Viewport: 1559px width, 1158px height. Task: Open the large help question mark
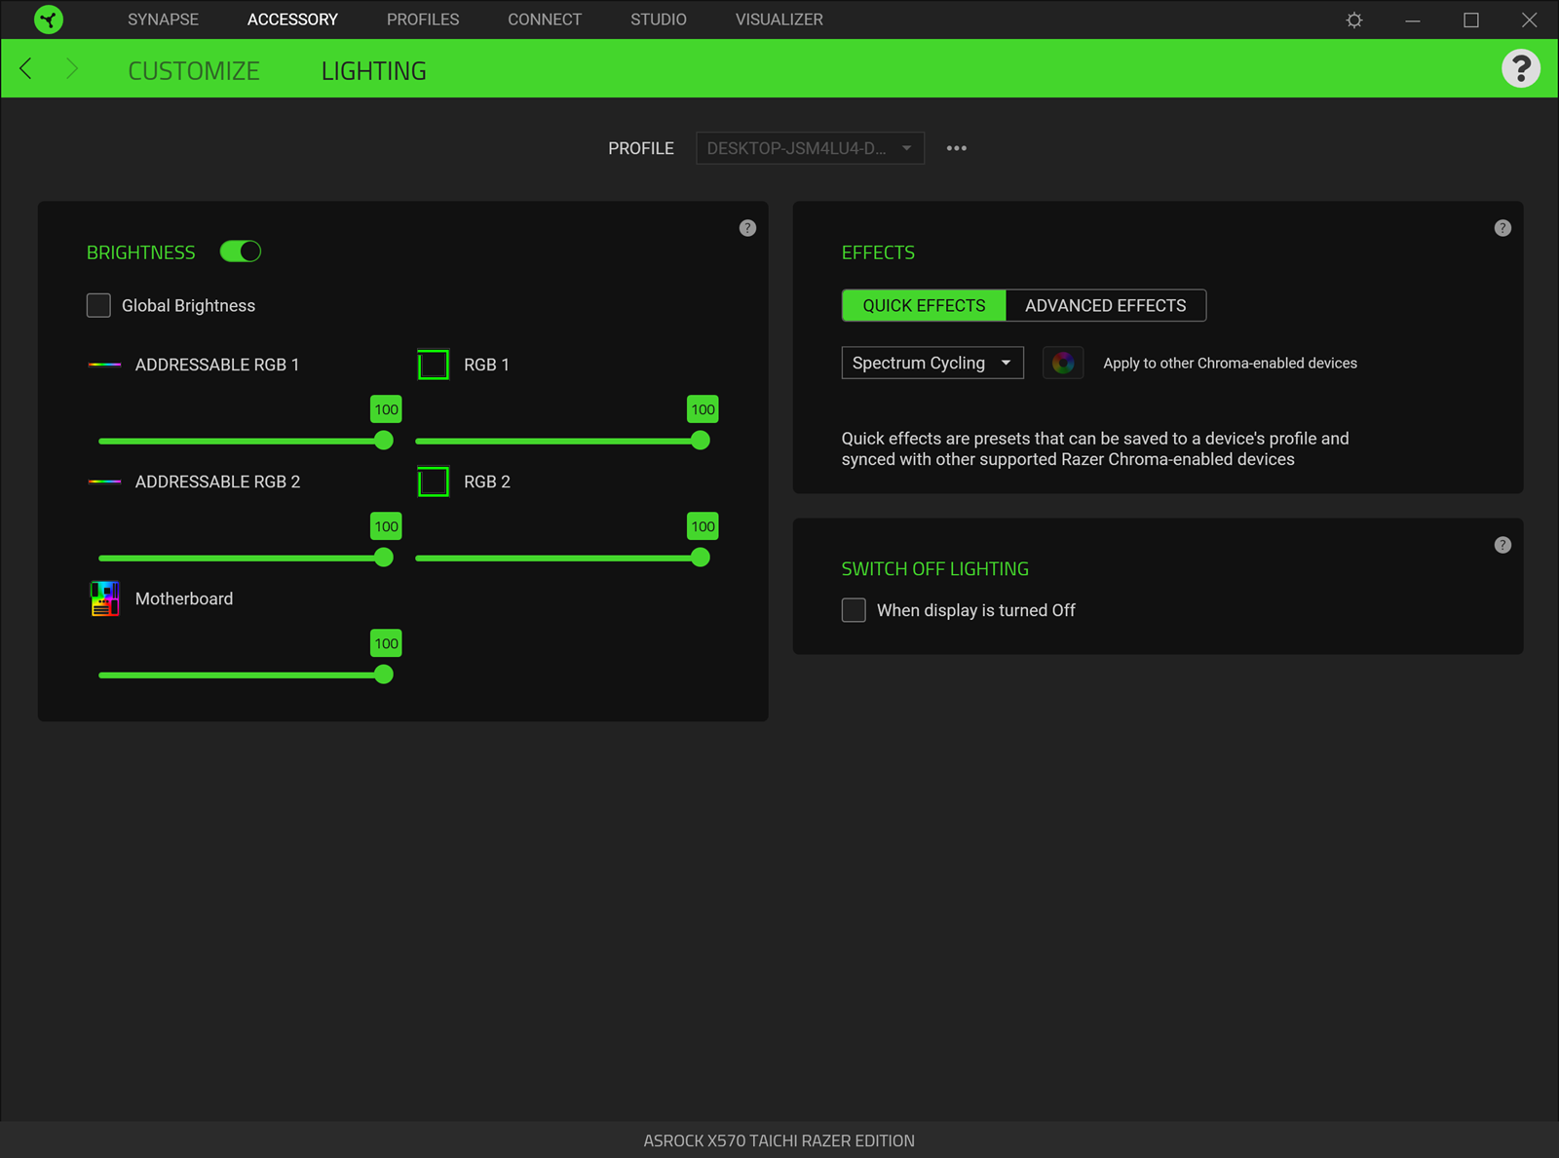tap(1520, 68)
